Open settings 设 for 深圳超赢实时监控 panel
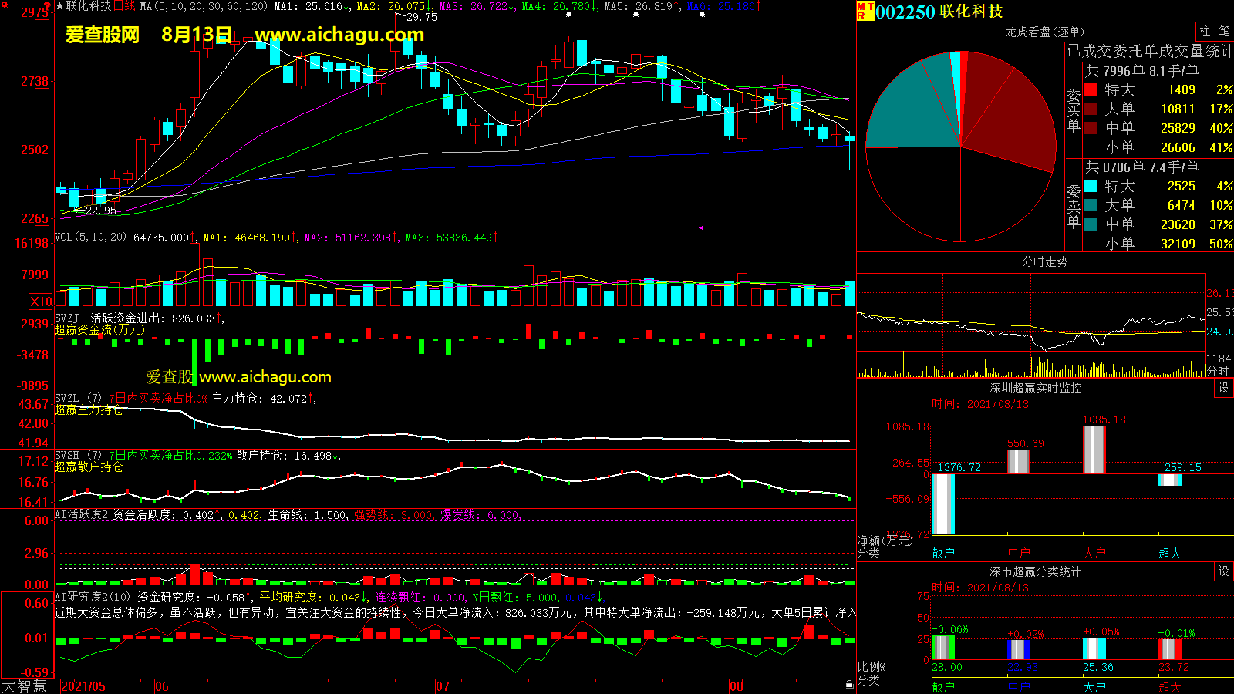The image size is (1234, 694). click(1223, 388)
